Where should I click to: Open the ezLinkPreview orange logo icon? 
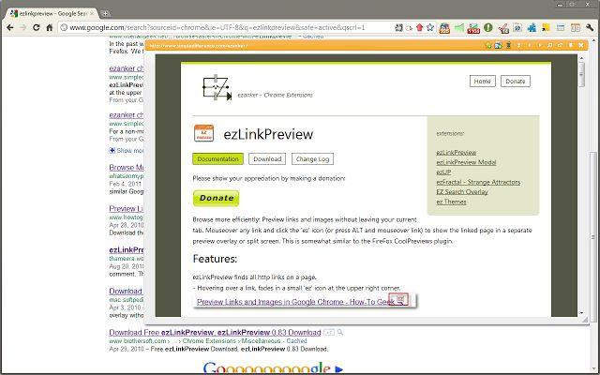(x=203, y=133)
